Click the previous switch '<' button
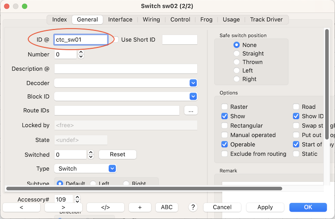 [21, 207]
